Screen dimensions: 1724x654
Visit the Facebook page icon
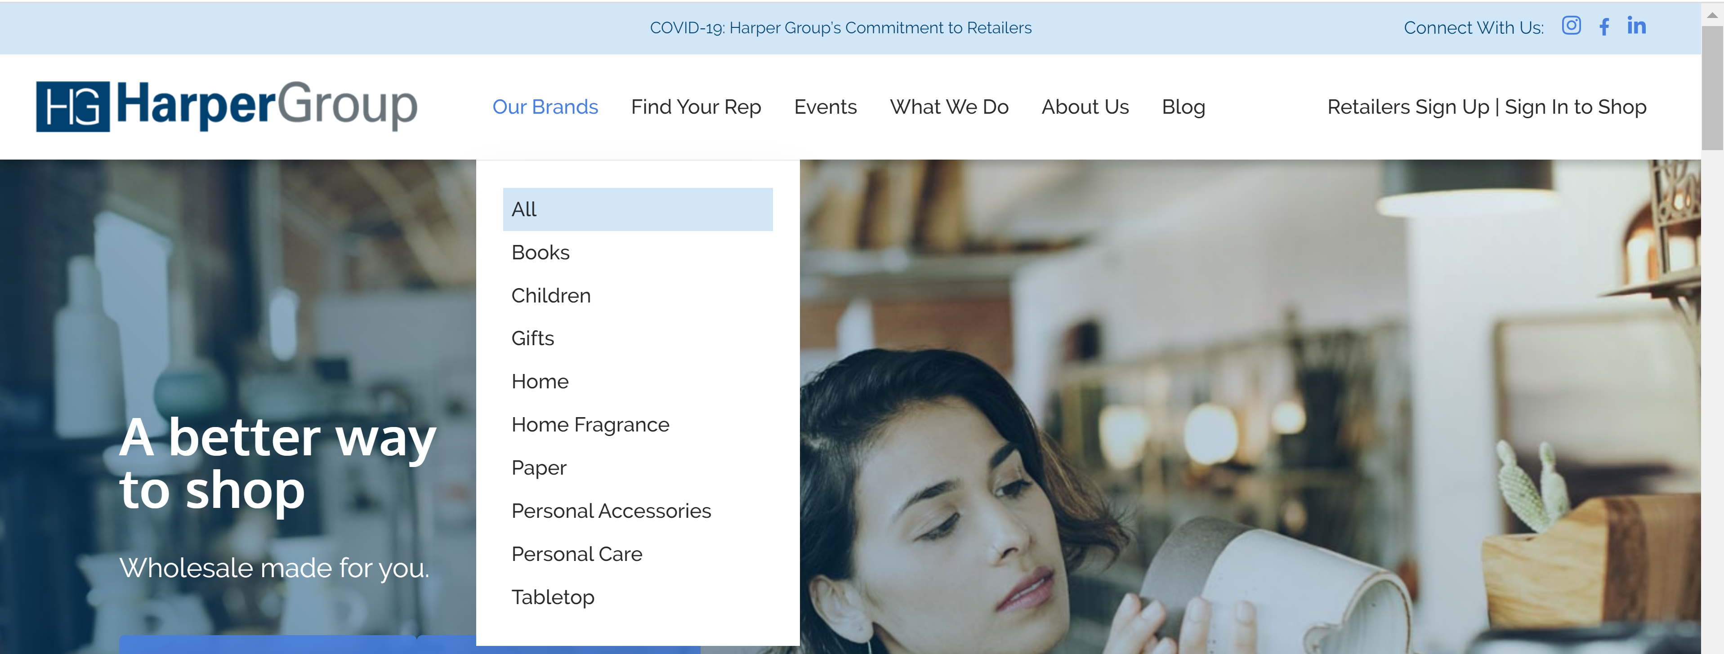pyautogui.click(x=1604, y=27)
